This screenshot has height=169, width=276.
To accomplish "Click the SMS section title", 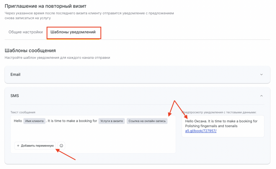I will (15, 96).
